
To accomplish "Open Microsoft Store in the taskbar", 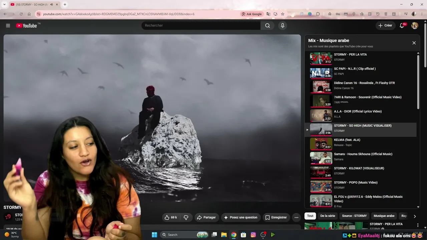I will tap(244, 235).
